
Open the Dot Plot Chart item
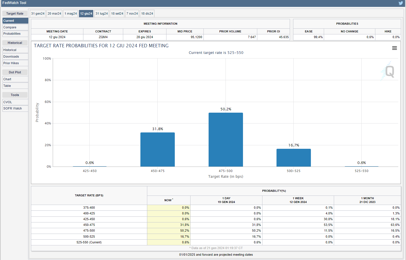coord(15,79)
